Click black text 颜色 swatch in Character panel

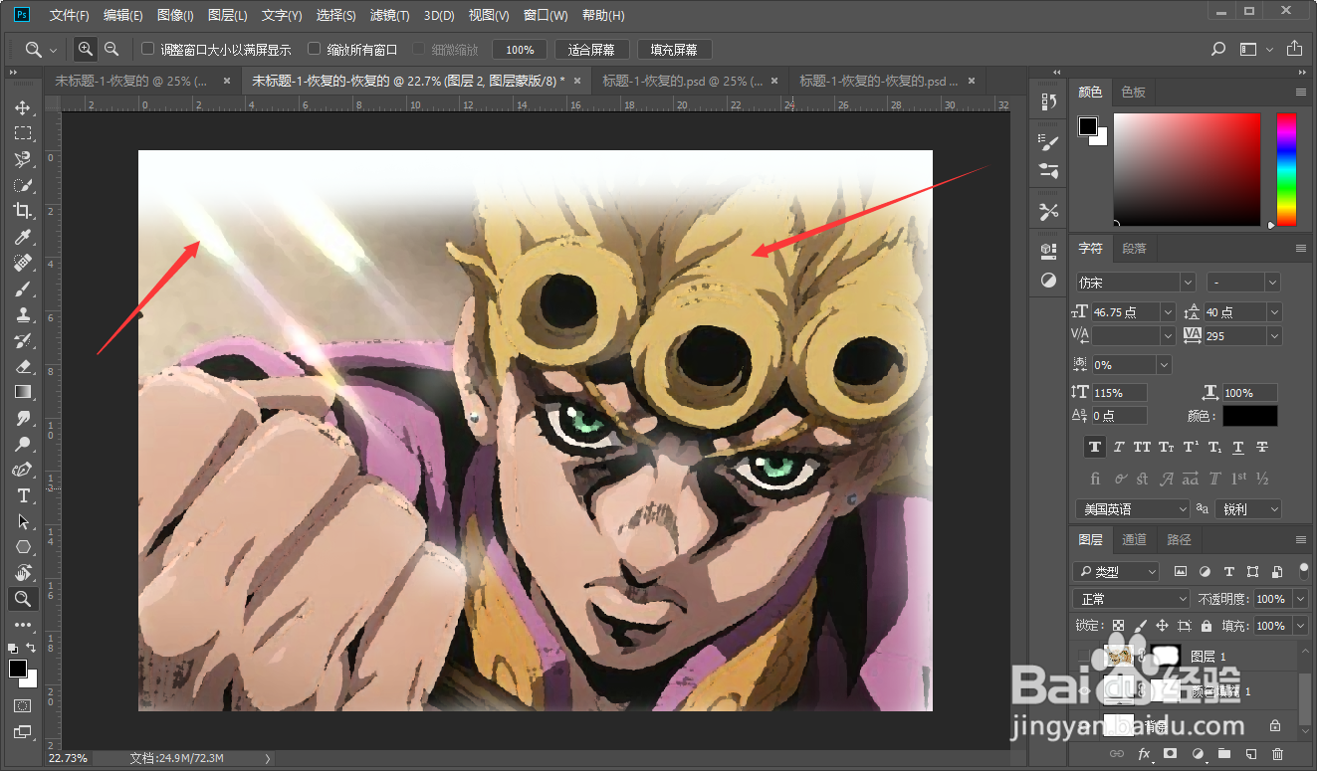coord(1249,416)
